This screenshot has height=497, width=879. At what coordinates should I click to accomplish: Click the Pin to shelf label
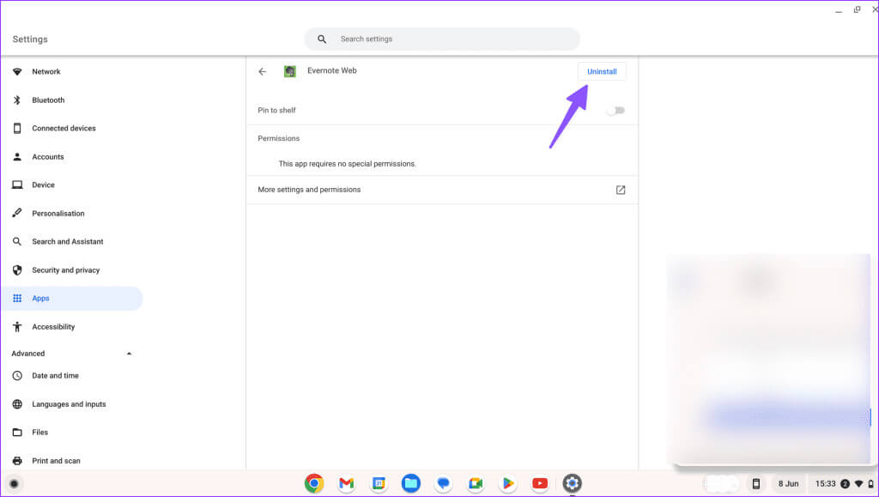point(276,111)
